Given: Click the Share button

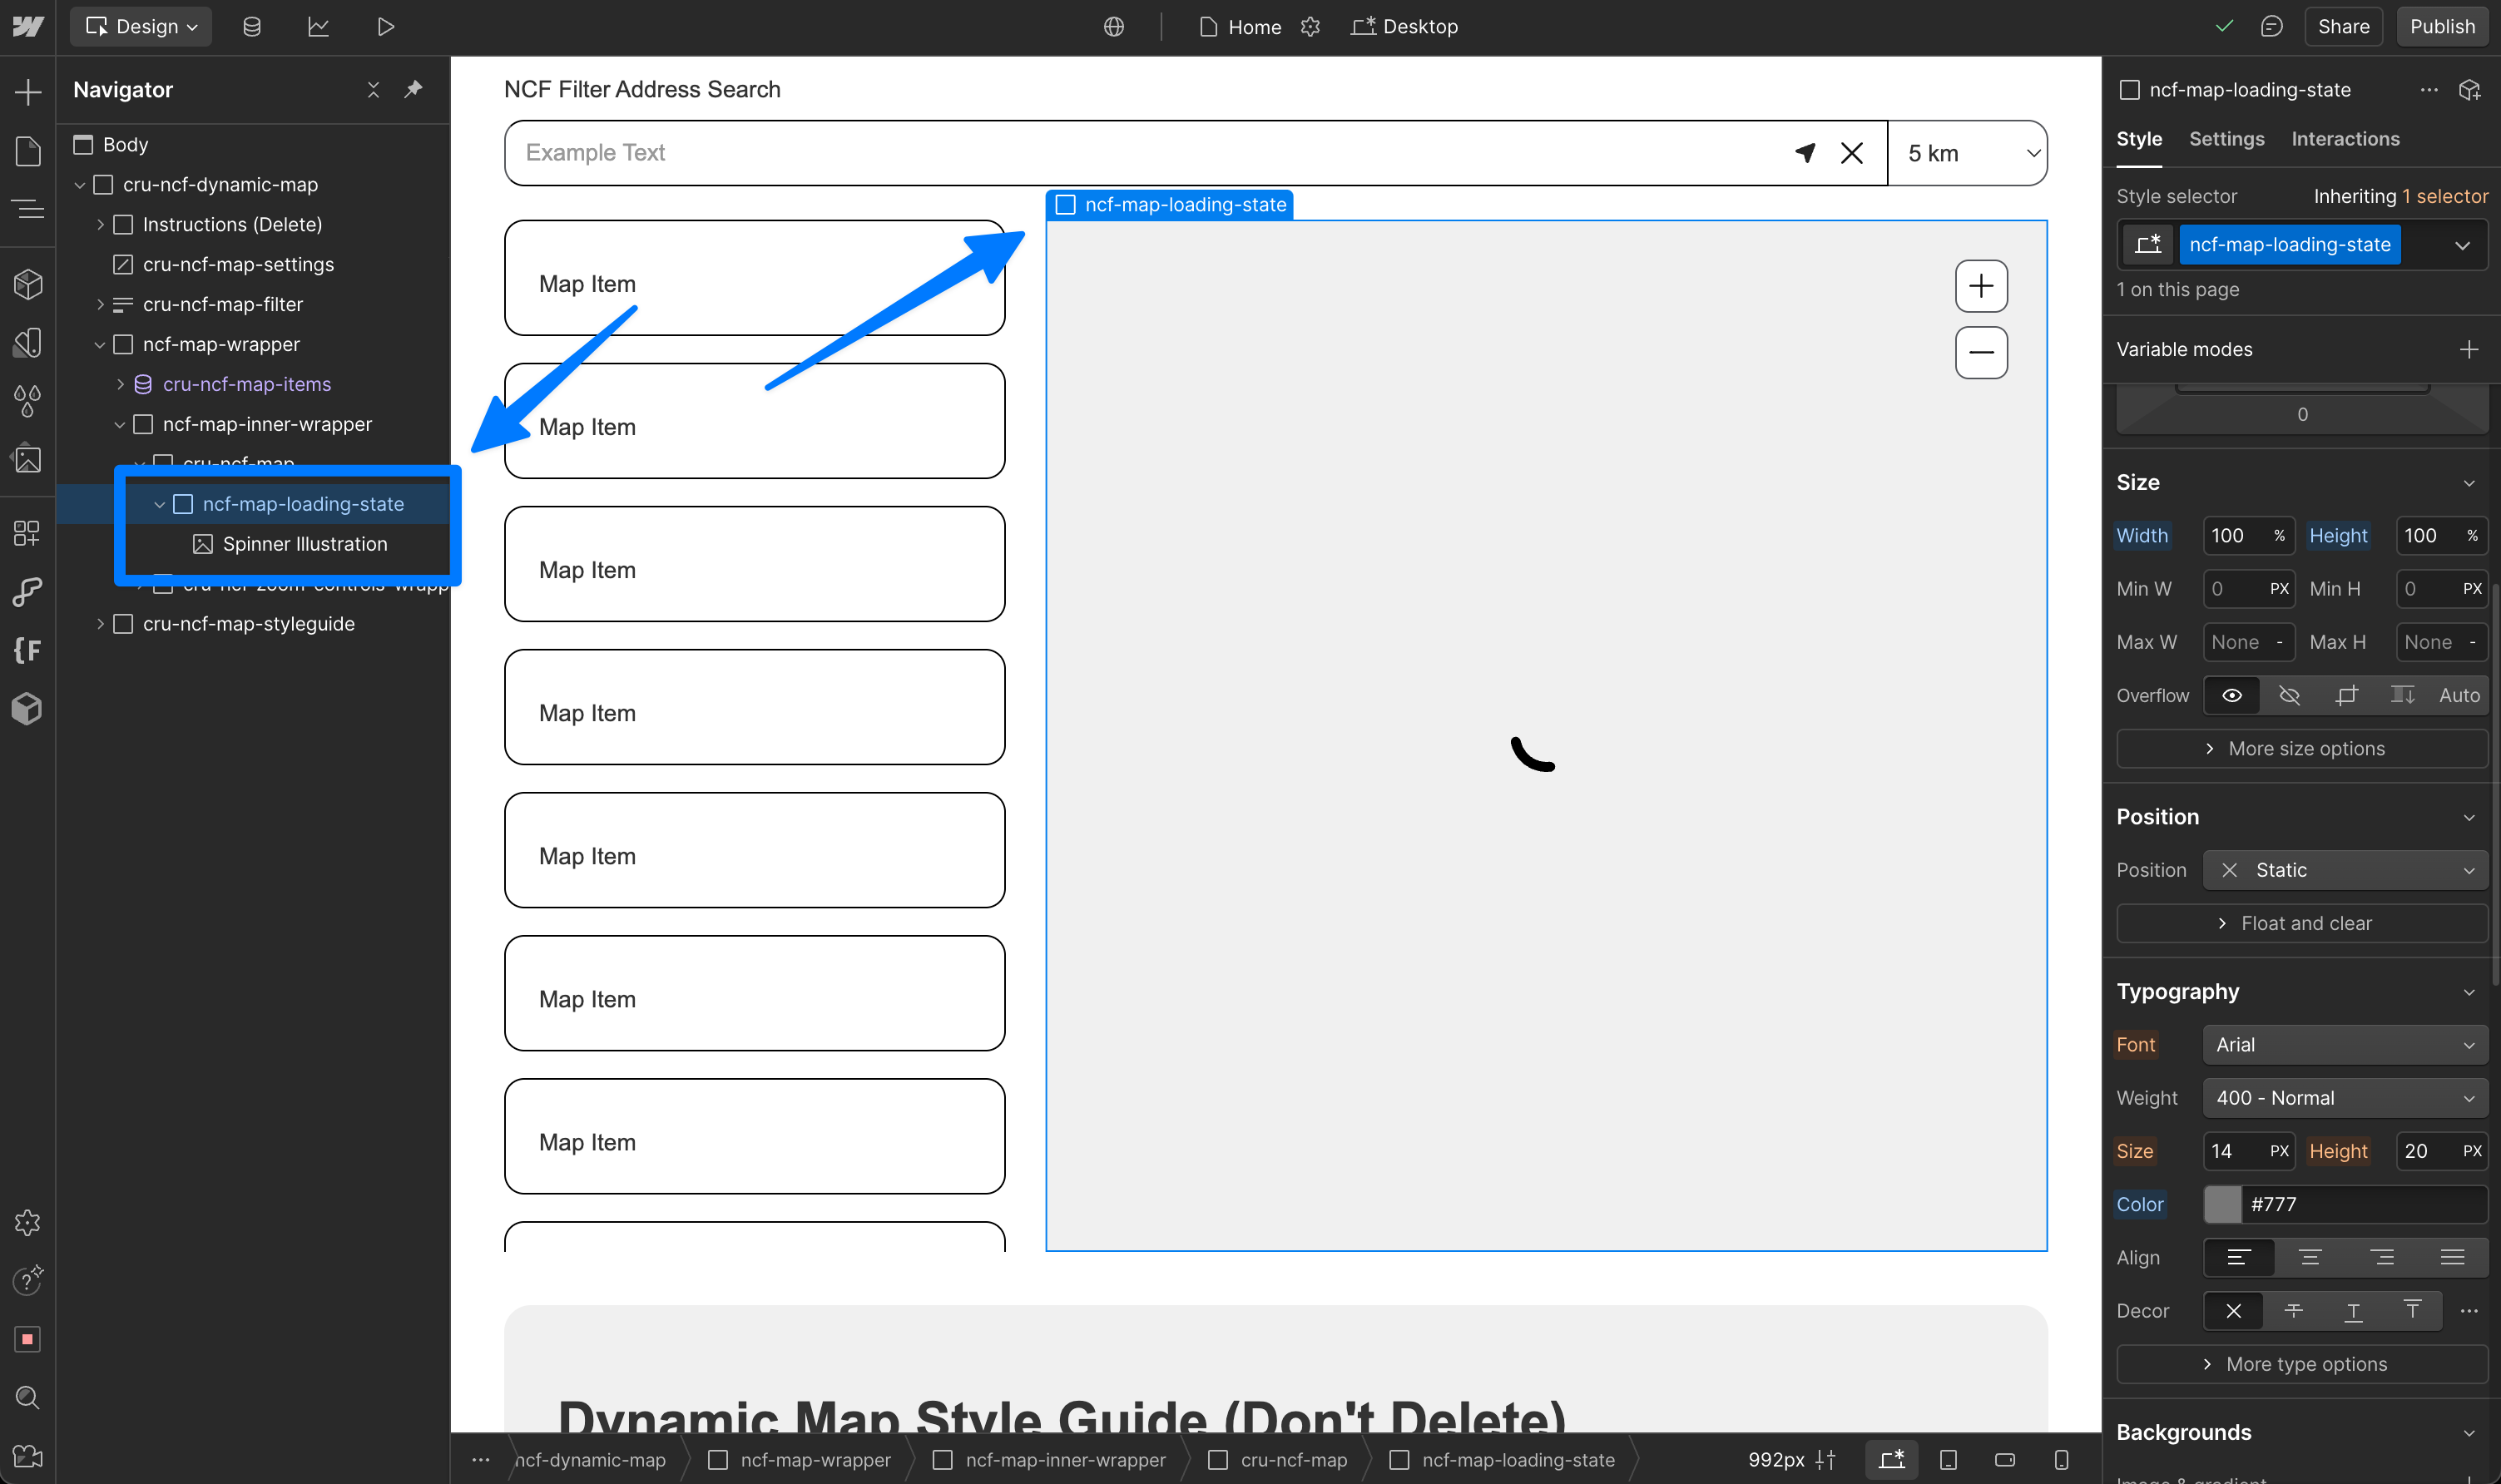Looking at the screenshot, I should coord(2343,27).
